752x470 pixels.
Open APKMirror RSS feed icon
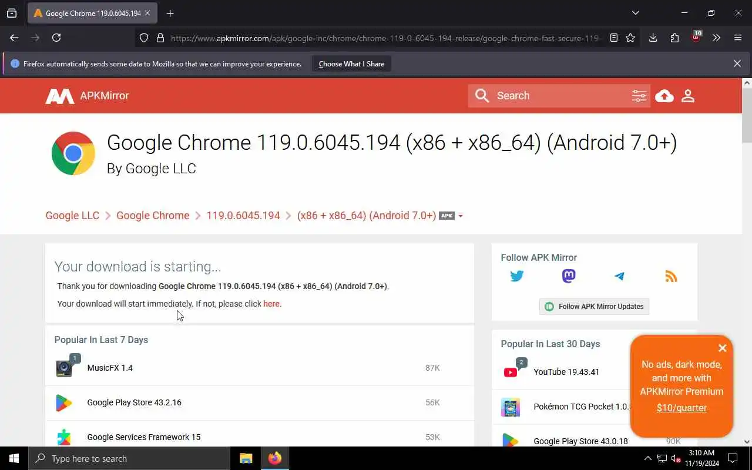671,276
